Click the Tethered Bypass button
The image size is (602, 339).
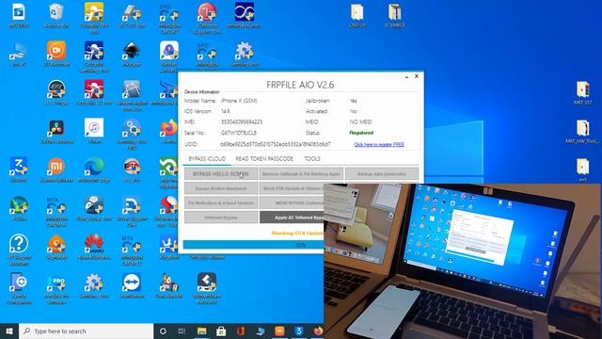click(x=221, y=218)
